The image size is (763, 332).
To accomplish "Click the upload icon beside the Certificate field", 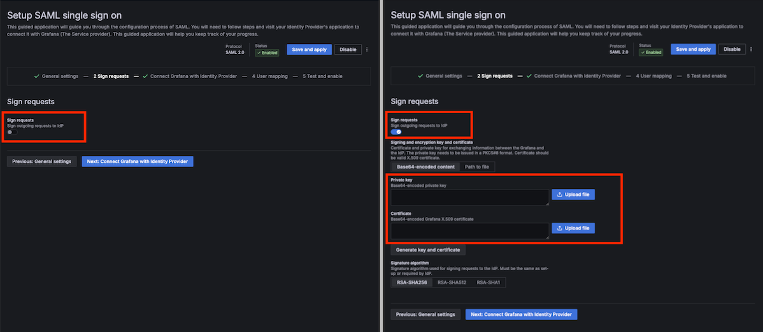I will tap(560, 228).
